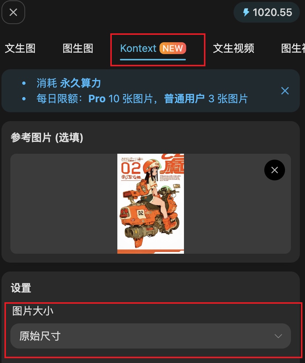
Task: Switch to the 图生图 tab
Action: (78, 49)
